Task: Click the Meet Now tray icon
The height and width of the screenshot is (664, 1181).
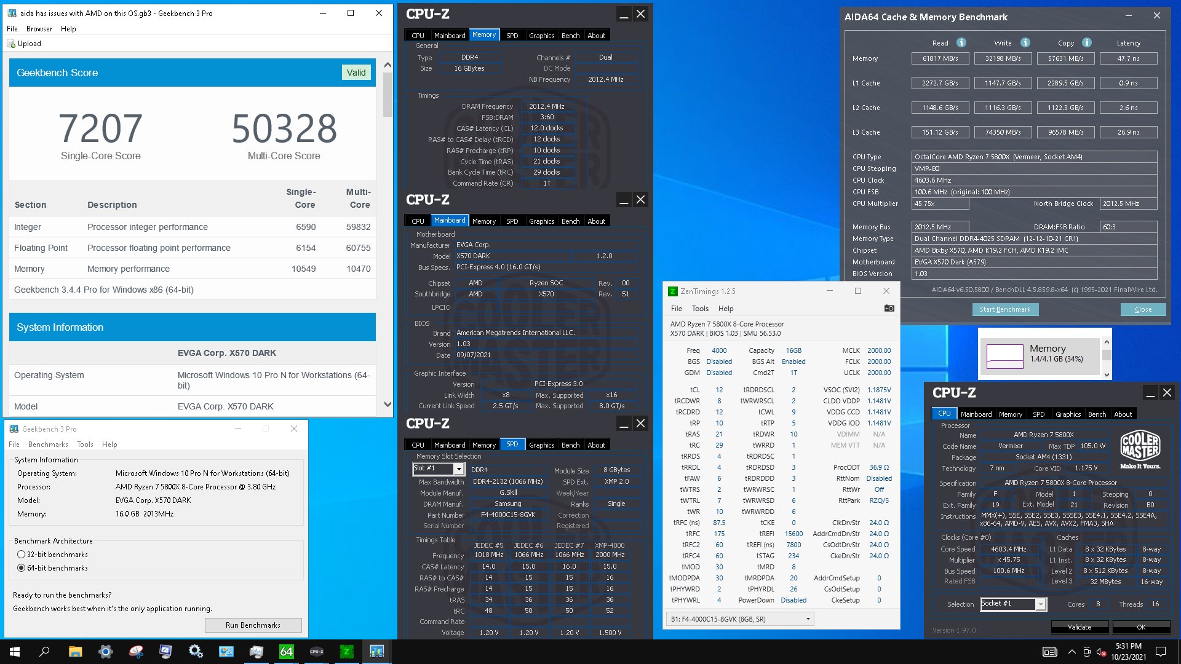Action: pos(1087,652)
